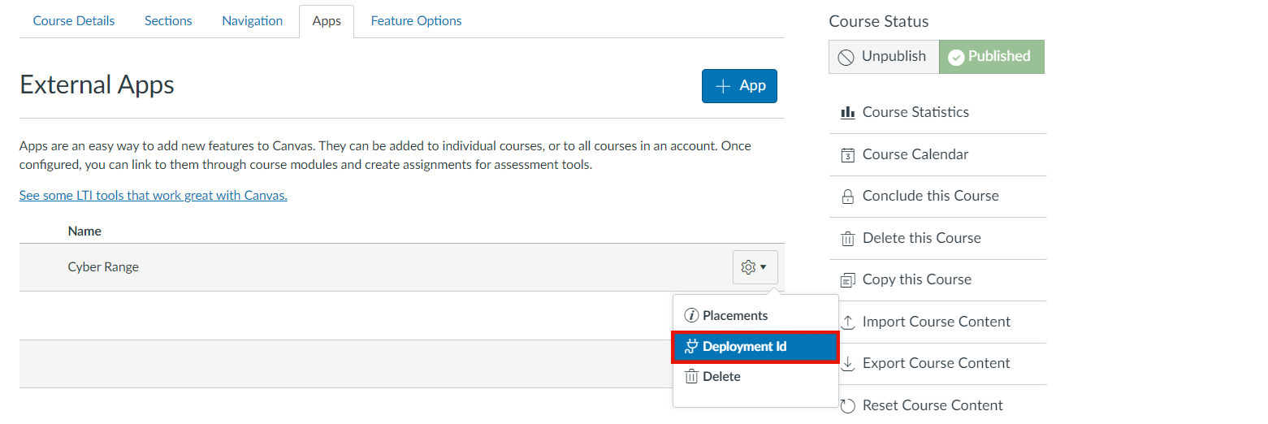Click the add App button

tap(739, 86)
